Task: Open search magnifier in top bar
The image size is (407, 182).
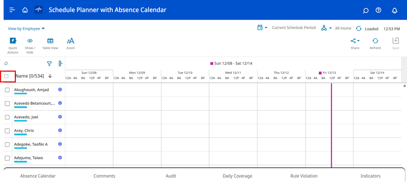Action: pyautogui.click(x=366, y=10)
